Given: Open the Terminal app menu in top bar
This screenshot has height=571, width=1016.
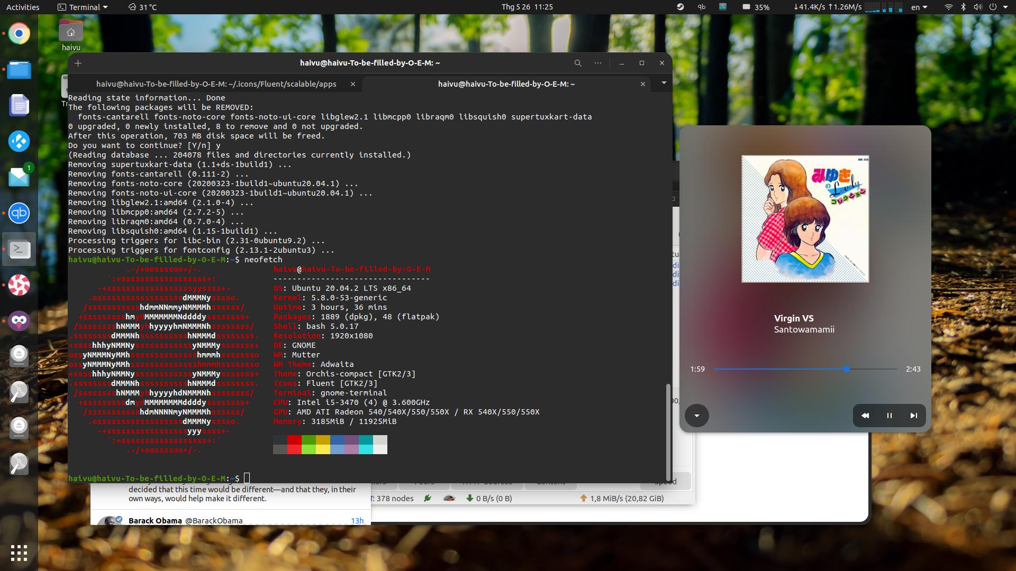Looking at the screenshot, I should [83, 7].
